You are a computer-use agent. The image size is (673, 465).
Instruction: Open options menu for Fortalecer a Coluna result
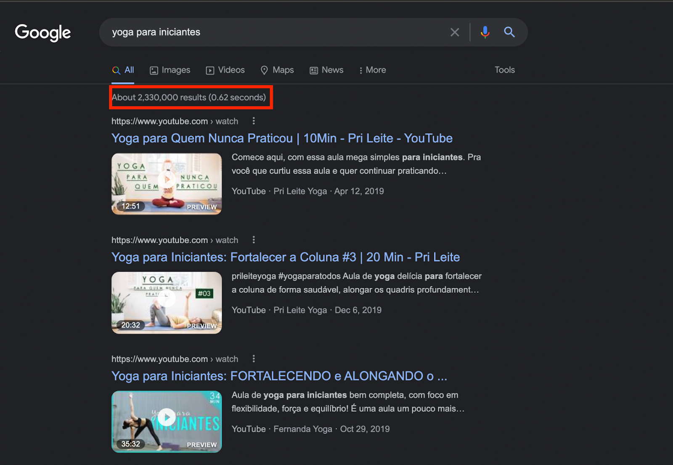click(254, 240)
